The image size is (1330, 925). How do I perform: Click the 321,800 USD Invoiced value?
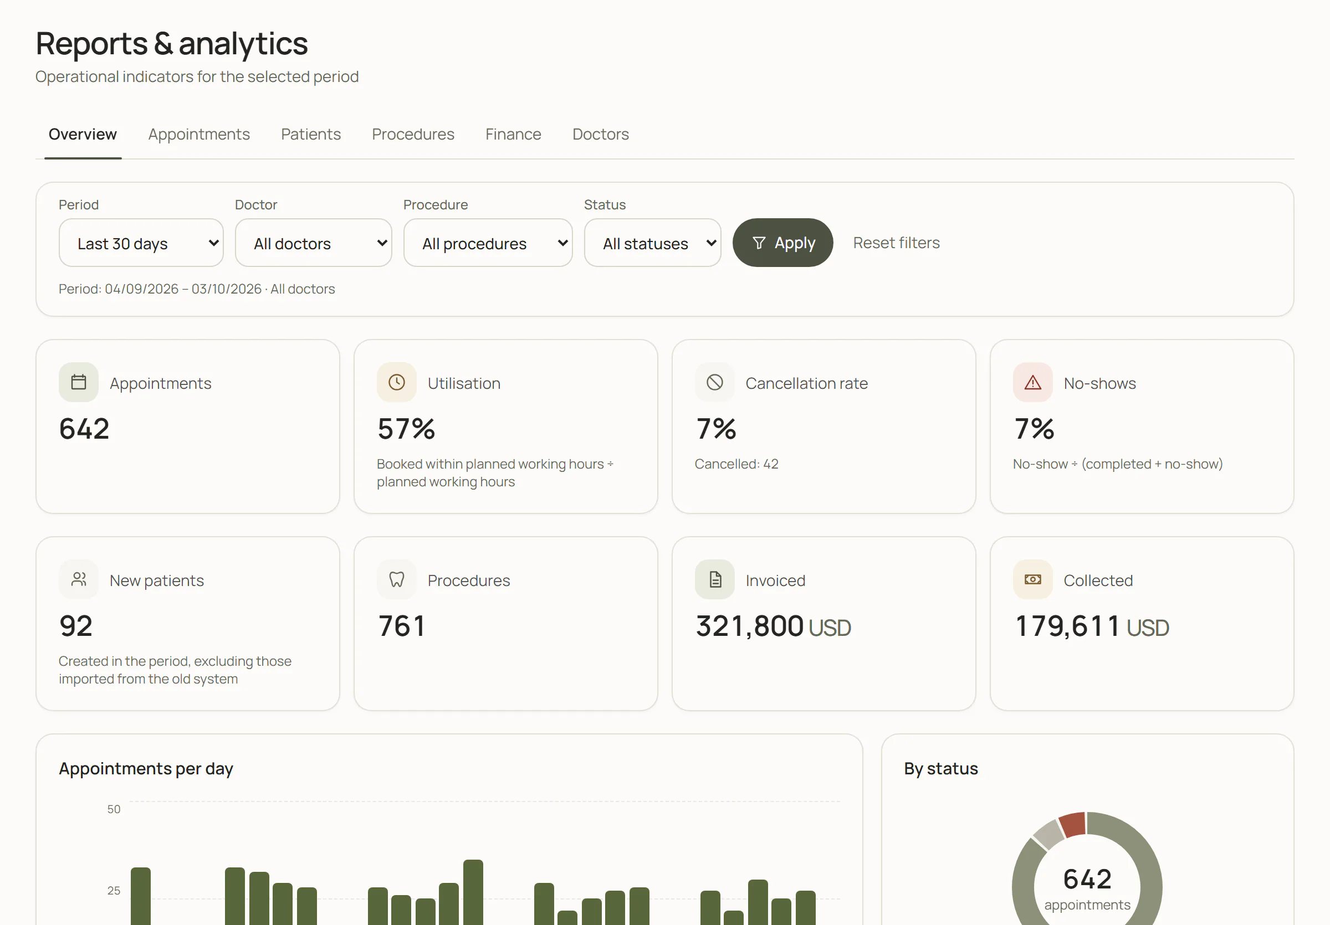pyautogui.click(x=773, y=626)
